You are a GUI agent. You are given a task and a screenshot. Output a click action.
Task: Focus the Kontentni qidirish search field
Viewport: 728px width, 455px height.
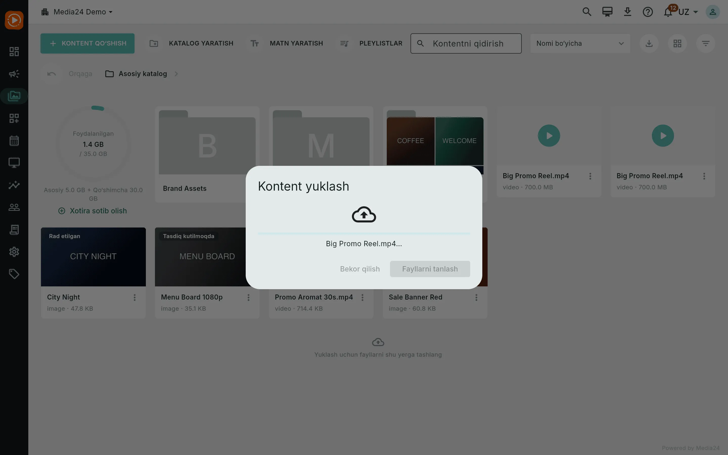tap(466, 43)
